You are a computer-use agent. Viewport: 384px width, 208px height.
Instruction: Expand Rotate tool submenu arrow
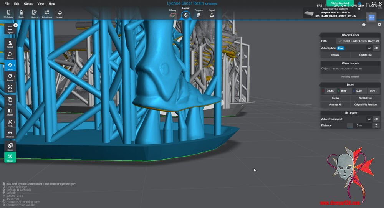(15, 76)
